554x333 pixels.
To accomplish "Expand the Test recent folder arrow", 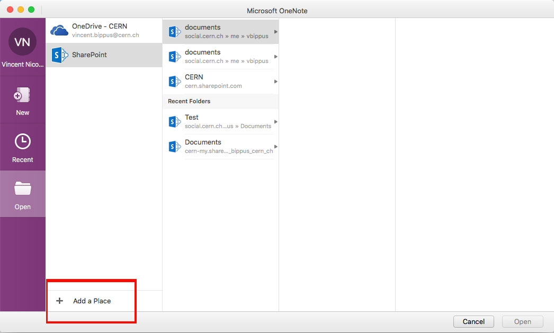I will coord(276,122).
